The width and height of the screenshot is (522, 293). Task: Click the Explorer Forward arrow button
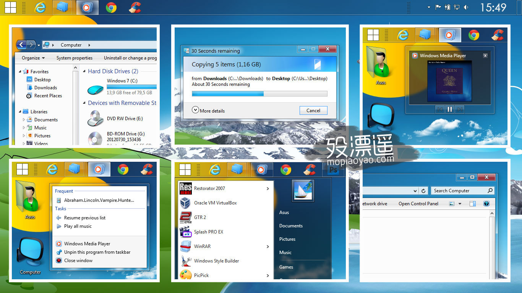tap(32, 45)
